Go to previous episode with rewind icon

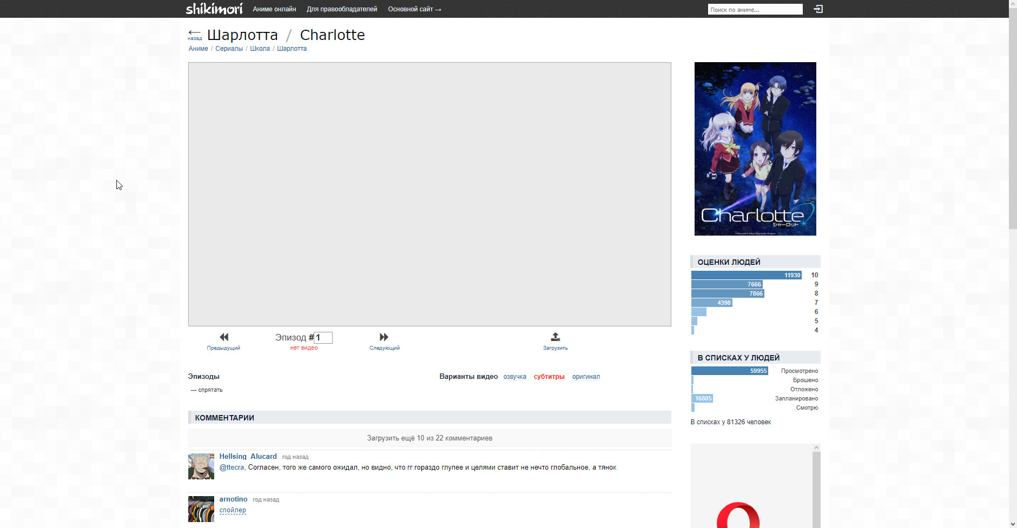tap(223, 337)
